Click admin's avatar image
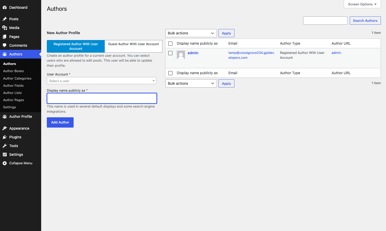The width and height of the screenshot is (386, 231). (181, 55)
